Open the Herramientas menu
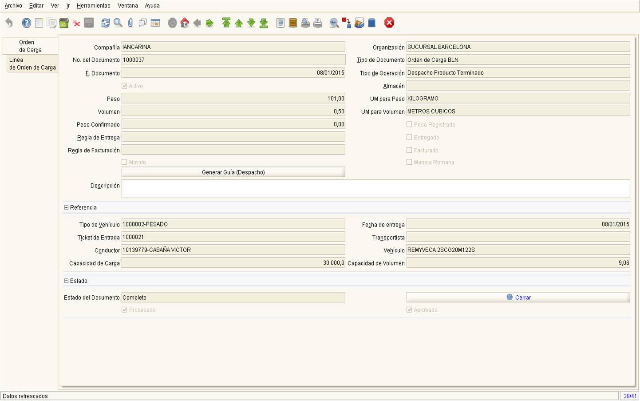640x401 pixels. tap(94, 6)
